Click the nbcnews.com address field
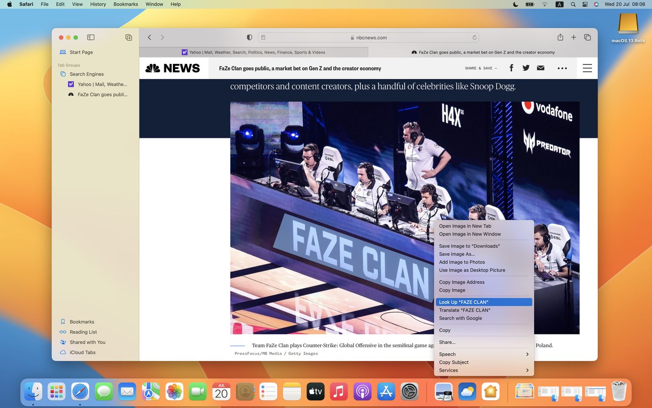Screen dimensions: 652x408 click(369, 37)
